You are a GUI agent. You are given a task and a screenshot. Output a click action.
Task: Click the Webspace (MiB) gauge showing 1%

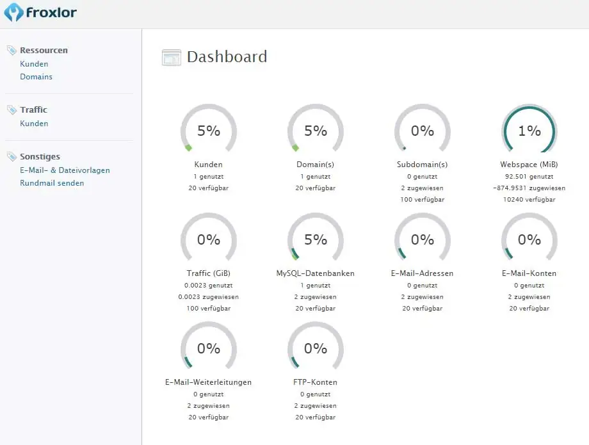click(529, 131)
